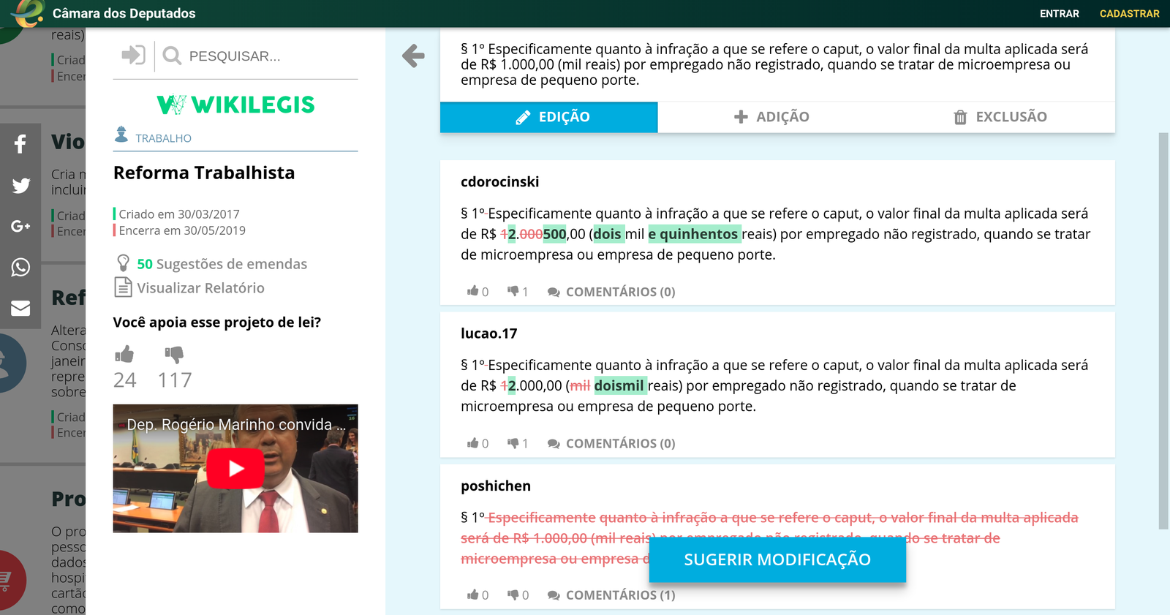Downvote lucao.17's amendment suggestion

(513, 443)
